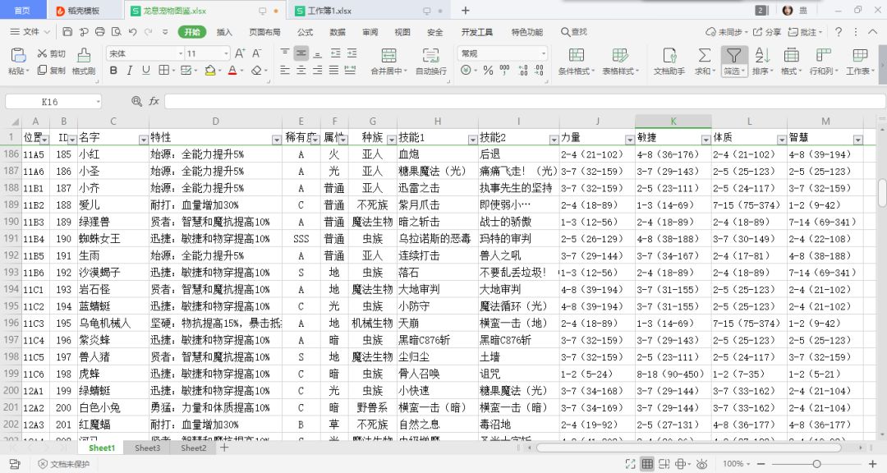The image size is (887, 473).
Task: Toggle Italic formatting
Action: pos(130,70)
